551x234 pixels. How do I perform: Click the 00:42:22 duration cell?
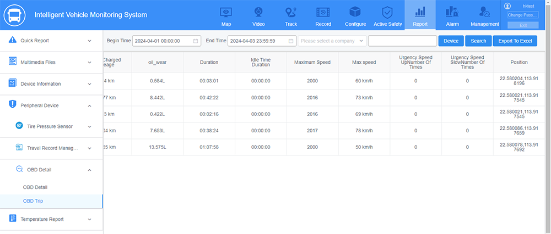pyautogui.click(x=209, y=98)
